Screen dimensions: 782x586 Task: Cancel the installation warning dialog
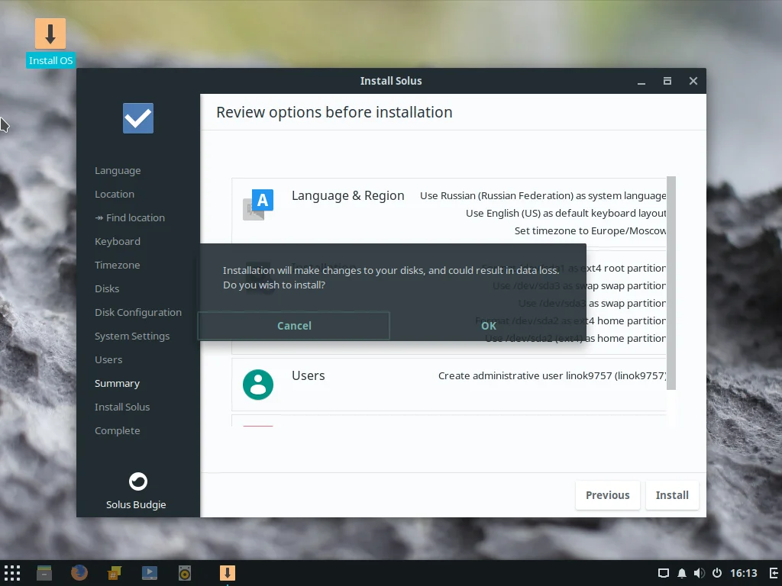click(294, 326)
